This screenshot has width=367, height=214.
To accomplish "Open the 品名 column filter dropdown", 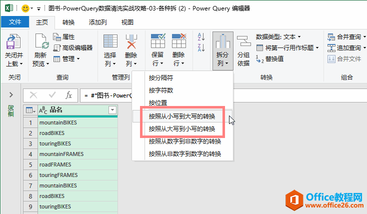I will [x=112, y=110].
